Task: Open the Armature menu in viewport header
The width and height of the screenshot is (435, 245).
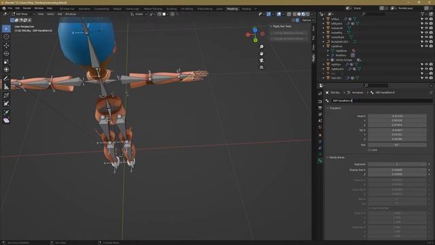Action: [71, 14]
